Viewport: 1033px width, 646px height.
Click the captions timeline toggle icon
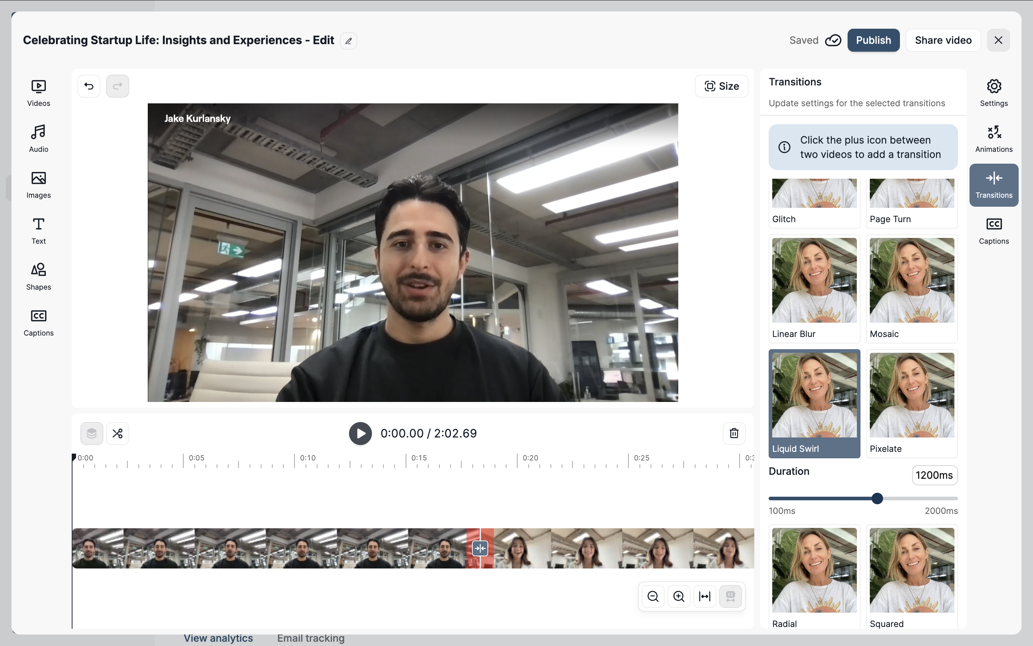(730, 596)
